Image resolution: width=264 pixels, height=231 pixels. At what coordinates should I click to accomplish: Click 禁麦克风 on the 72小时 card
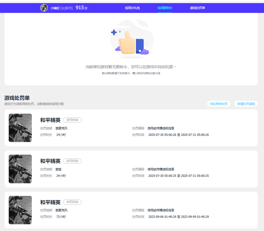tap(61, 210)
